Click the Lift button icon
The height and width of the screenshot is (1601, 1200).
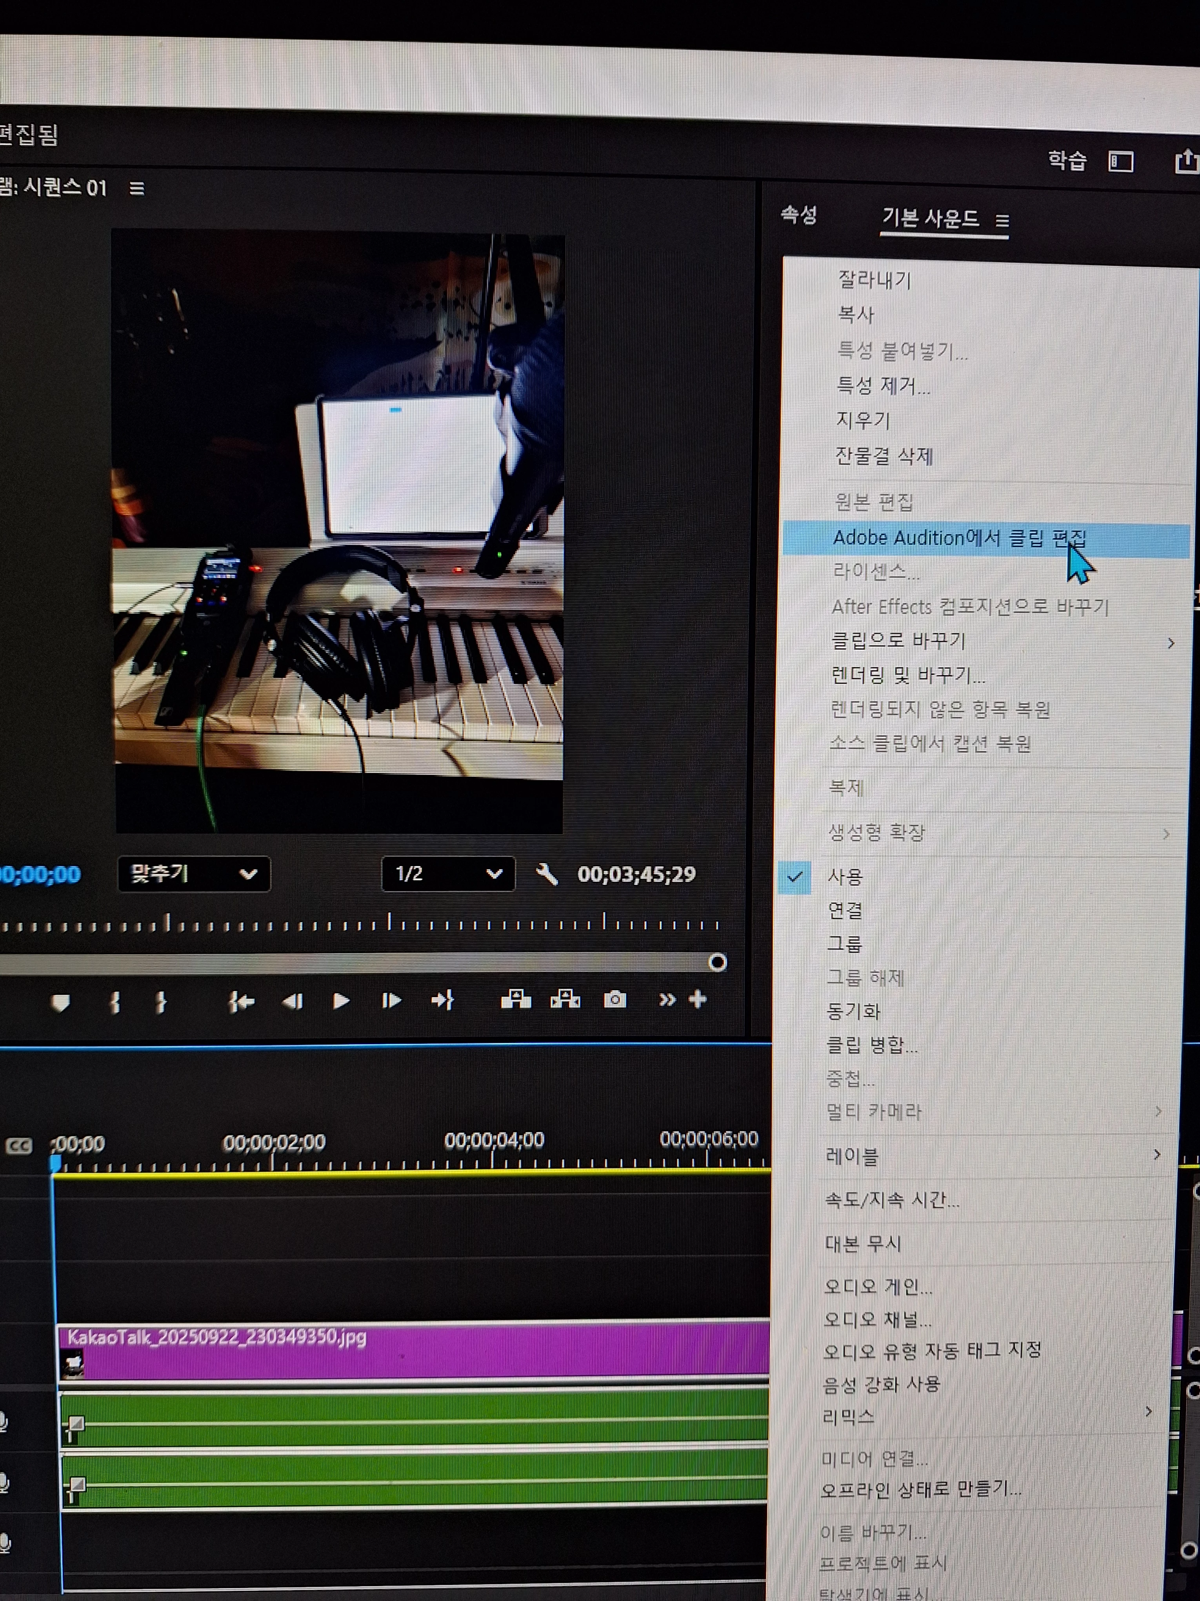pyautogui.click(x=516, y=999)
